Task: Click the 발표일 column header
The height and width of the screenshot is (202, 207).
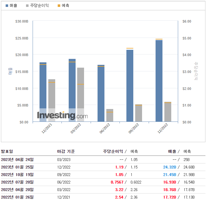Action: (7, 151)
